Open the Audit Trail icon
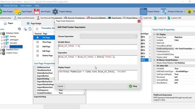Image resolution: width=195 pixels, height=109 pixels. [x=141, y=18]
